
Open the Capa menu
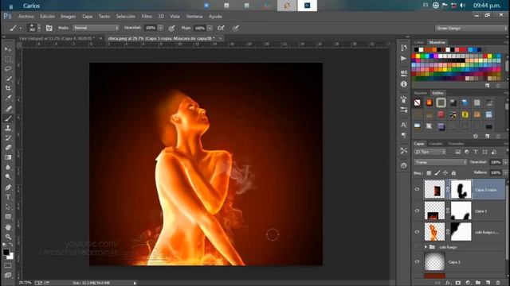coord(87,16)
